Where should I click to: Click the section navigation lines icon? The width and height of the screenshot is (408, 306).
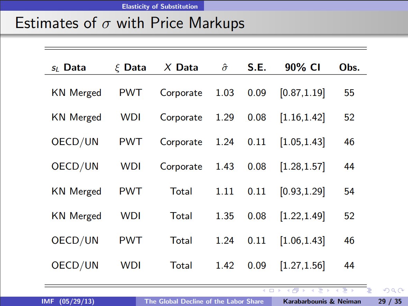point(345,290)
